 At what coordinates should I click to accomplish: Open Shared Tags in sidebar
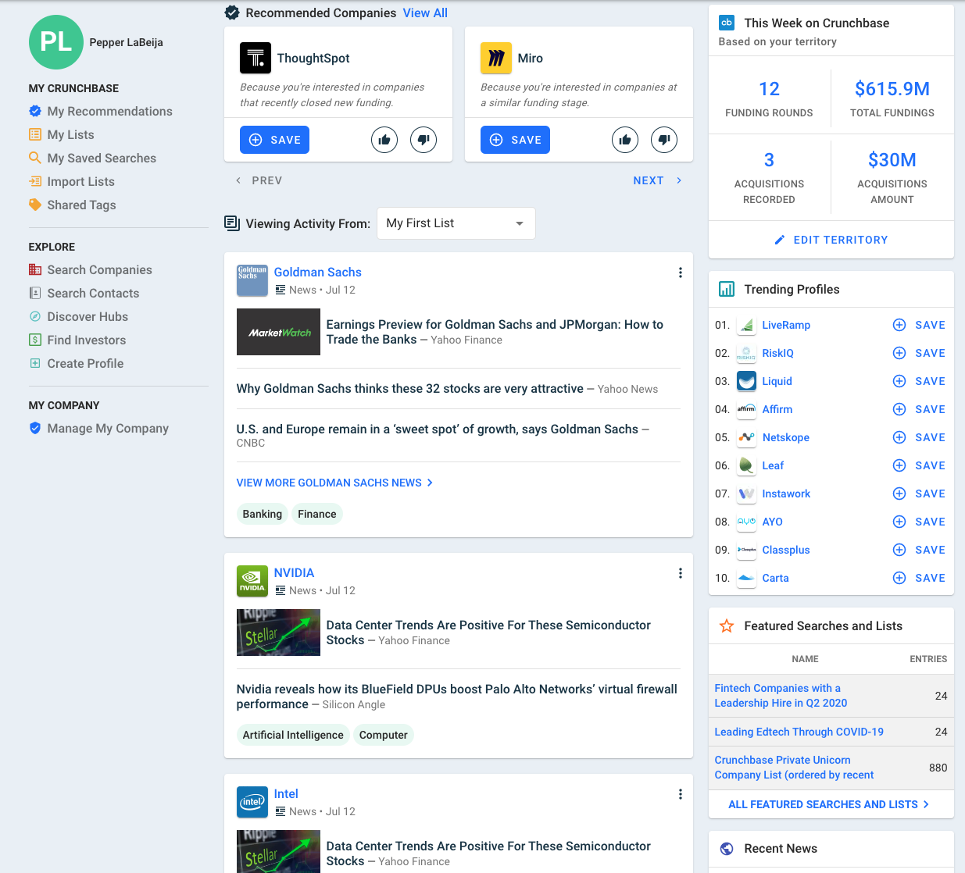click(x=73, y=205)
